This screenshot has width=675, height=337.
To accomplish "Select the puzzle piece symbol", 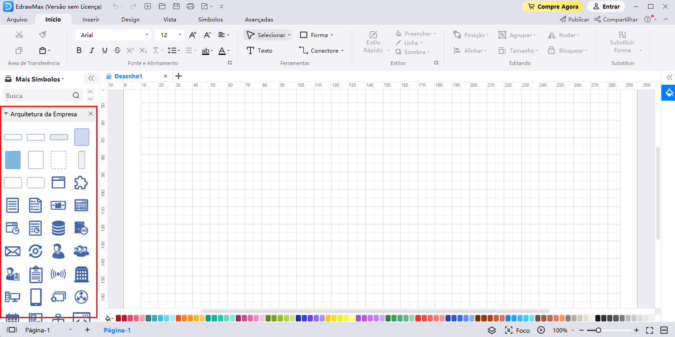I will pos(81,183).
